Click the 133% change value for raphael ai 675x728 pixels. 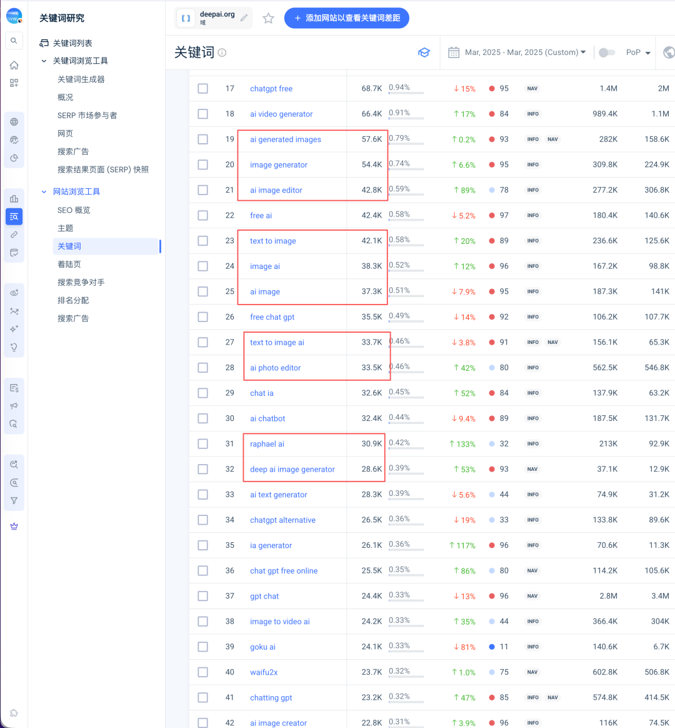[462, 444]
